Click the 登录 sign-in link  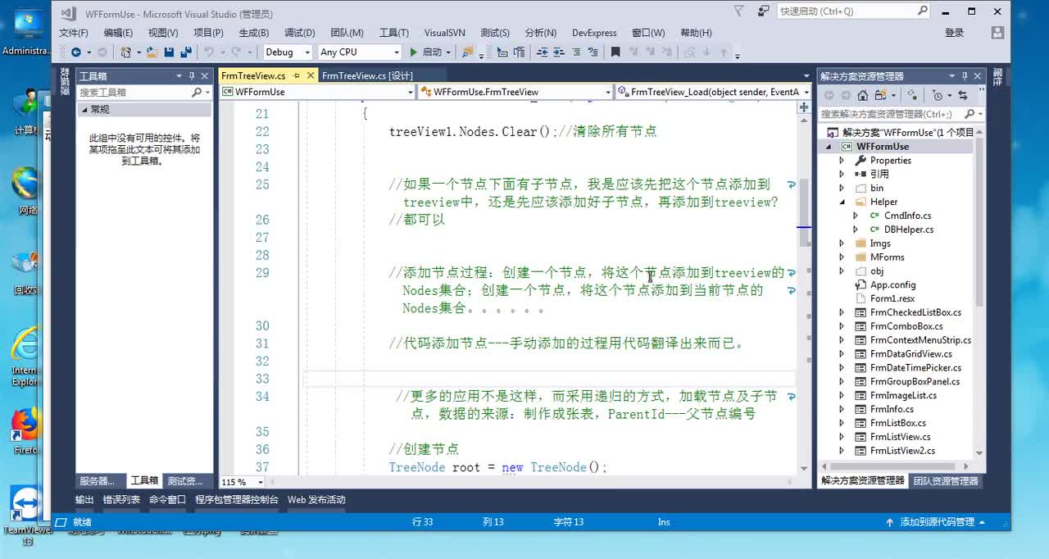pos(955,33)
